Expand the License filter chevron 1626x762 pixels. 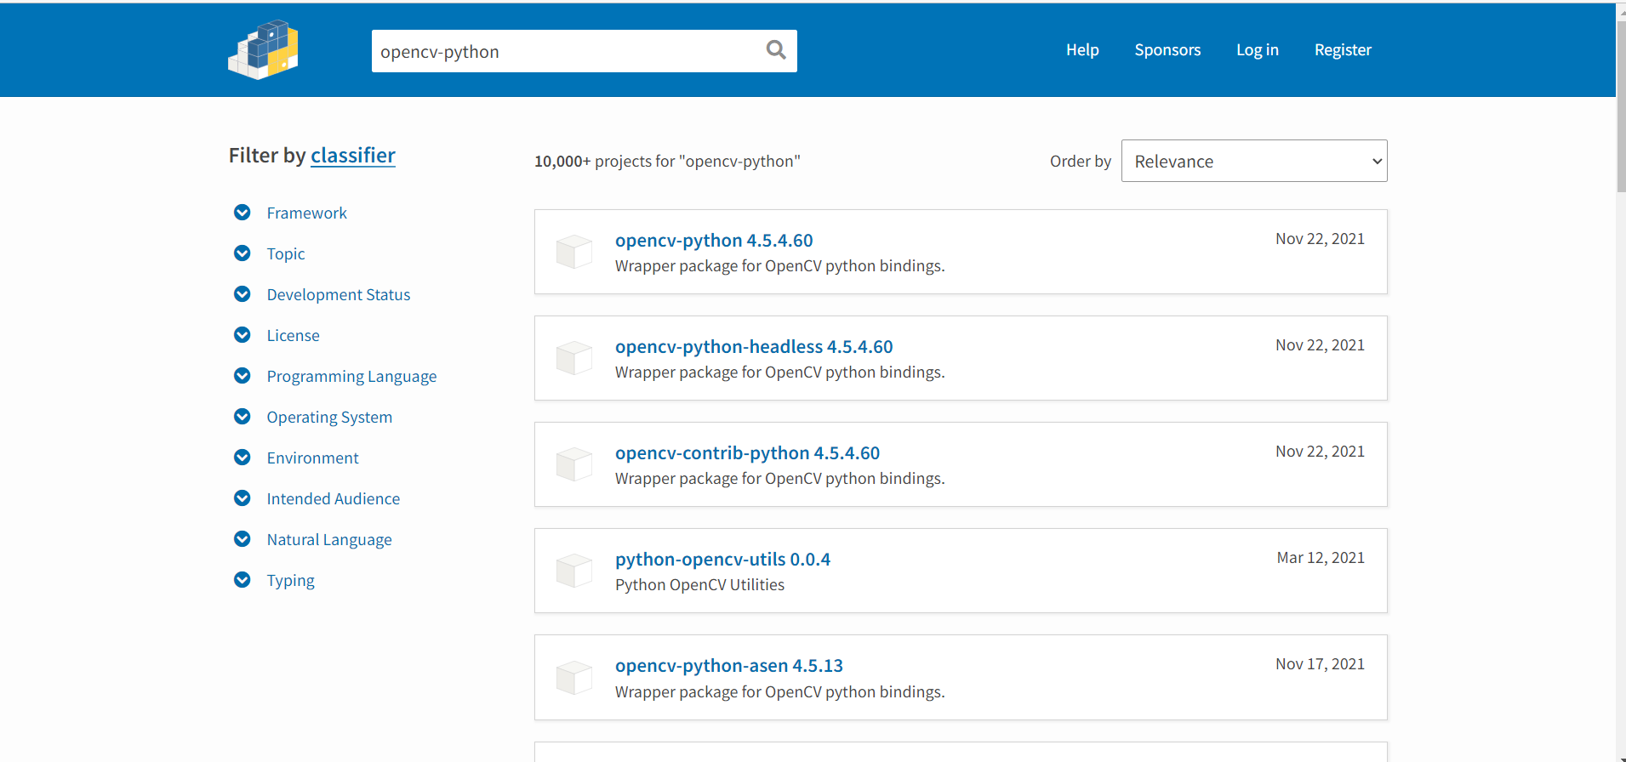tap(242, 334)
